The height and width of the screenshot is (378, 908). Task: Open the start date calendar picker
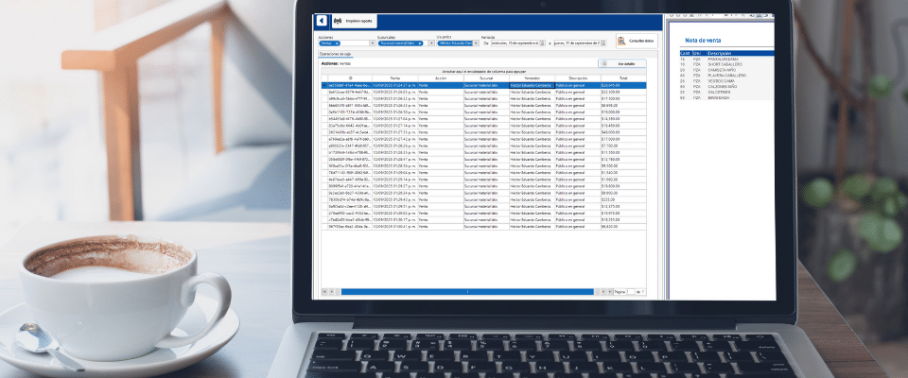pos(542,43)
